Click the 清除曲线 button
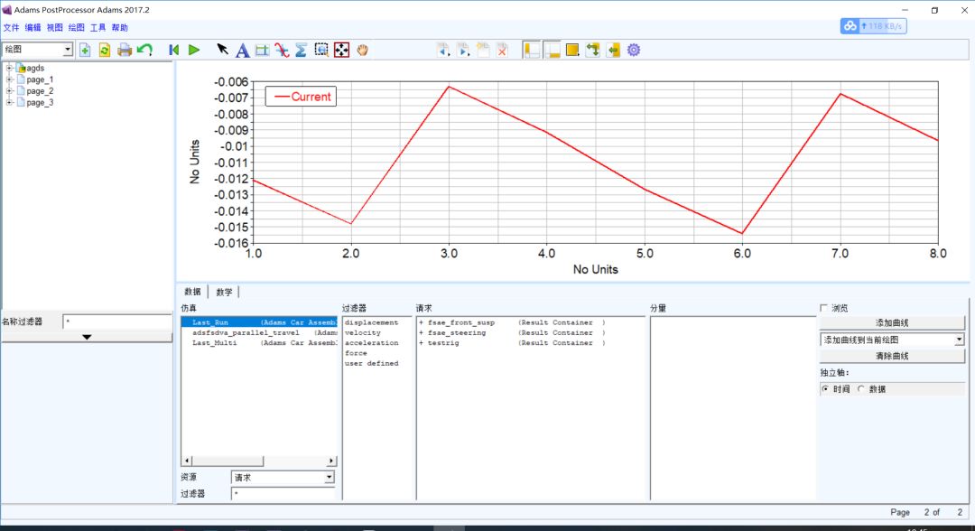This screenshot has width=975, height=531. (892, 356)
